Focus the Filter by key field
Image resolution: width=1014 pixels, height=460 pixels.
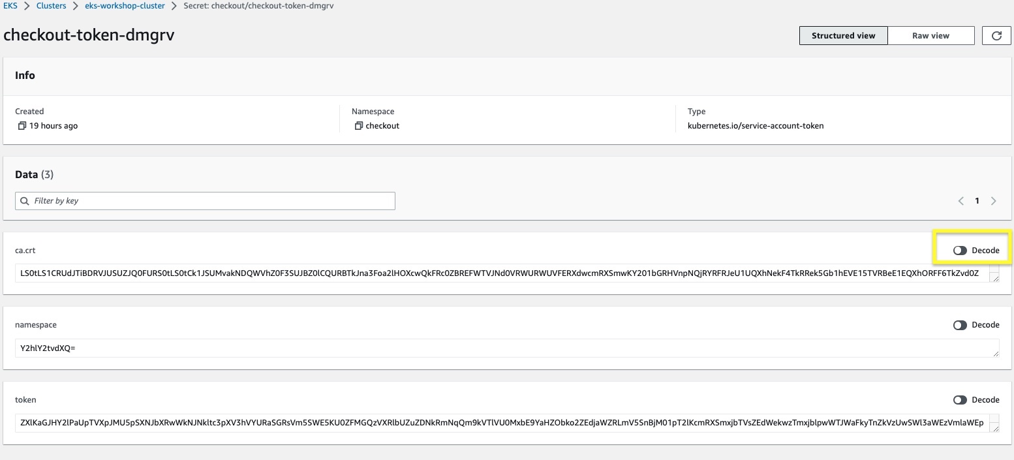point(209,201)
